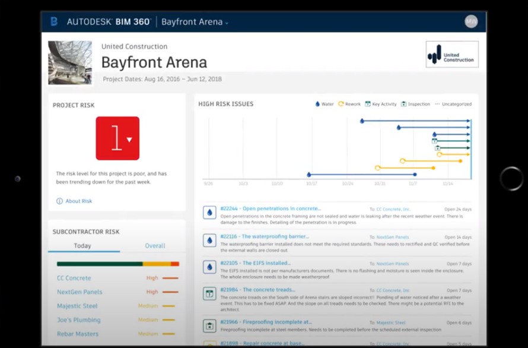Toggle the Inspection legend filter
This screenshot has width=528, height=348.
[x=415, y=104]
